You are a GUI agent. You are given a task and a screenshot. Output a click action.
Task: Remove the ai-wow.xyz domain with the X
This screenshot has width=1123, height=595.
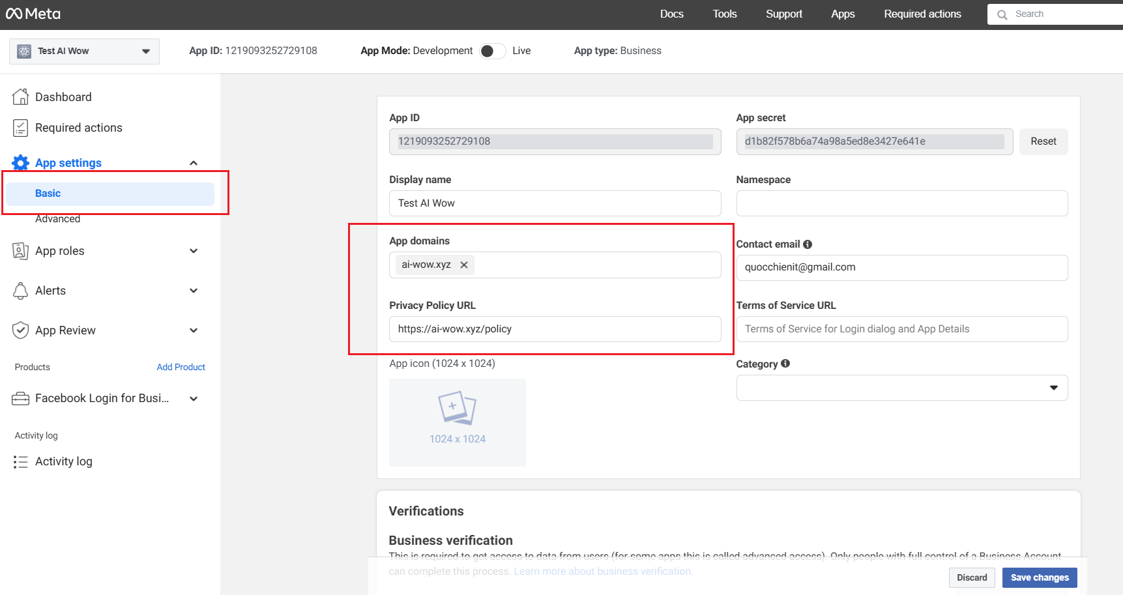pyautogui.click(x=464, y=265)
